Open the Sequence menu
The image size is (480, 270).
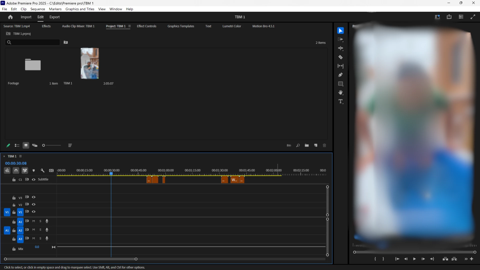pyautogui.click(x=38, y=9)
